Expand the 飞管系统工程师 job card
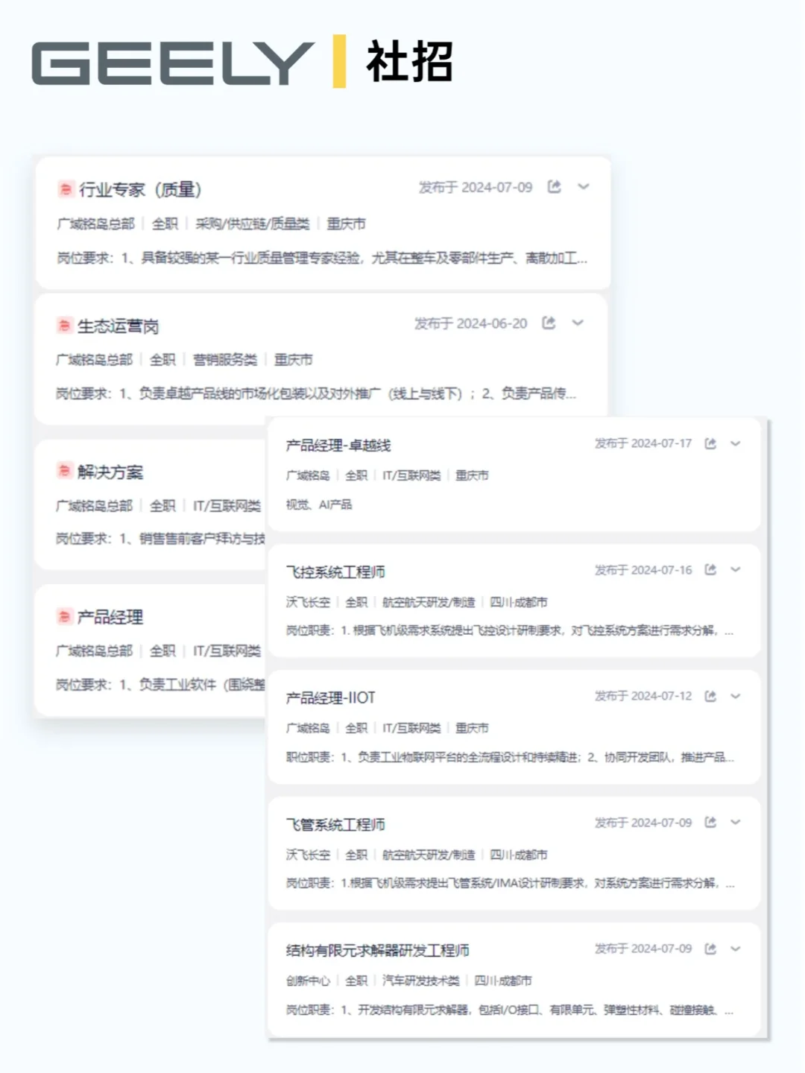 pos(736,822)
